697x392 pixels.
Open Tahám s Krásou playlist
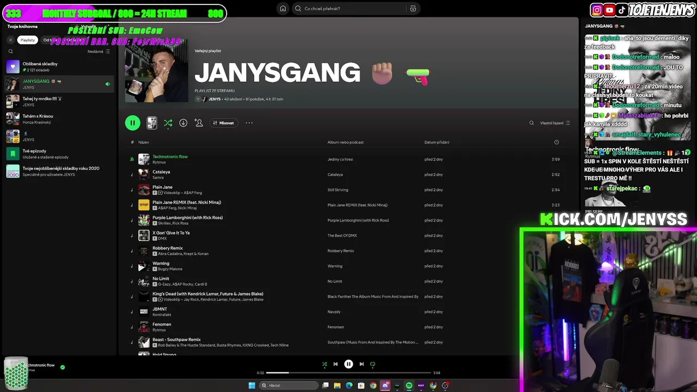[x=59, y=119]
